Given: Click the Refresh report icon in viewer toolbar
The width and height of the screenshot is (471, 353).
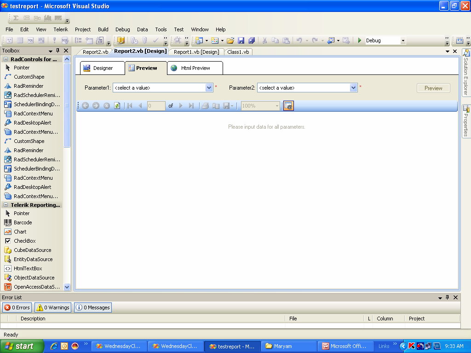Looking at the screenshot, I should tap(117, 106).
